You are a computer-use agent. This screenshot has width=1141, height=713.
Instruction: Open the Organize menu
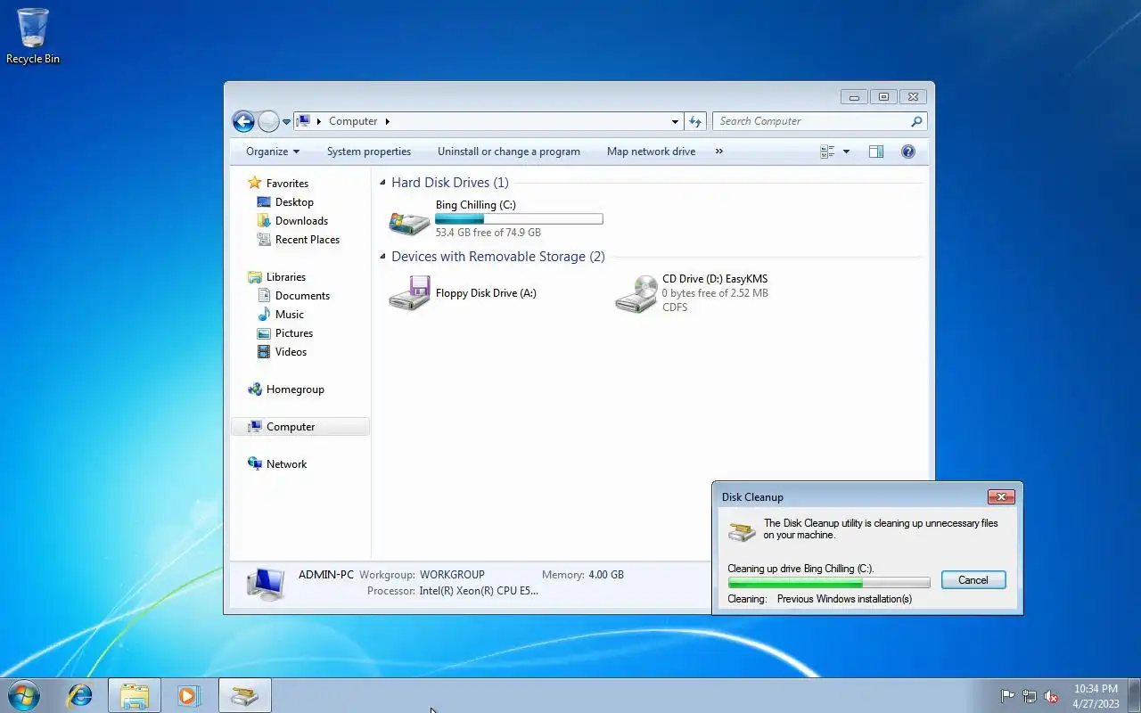tap(273, 152)
